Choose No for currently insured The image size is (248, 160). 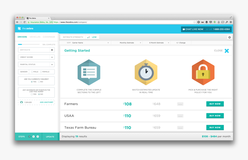[x=39, y=82]
